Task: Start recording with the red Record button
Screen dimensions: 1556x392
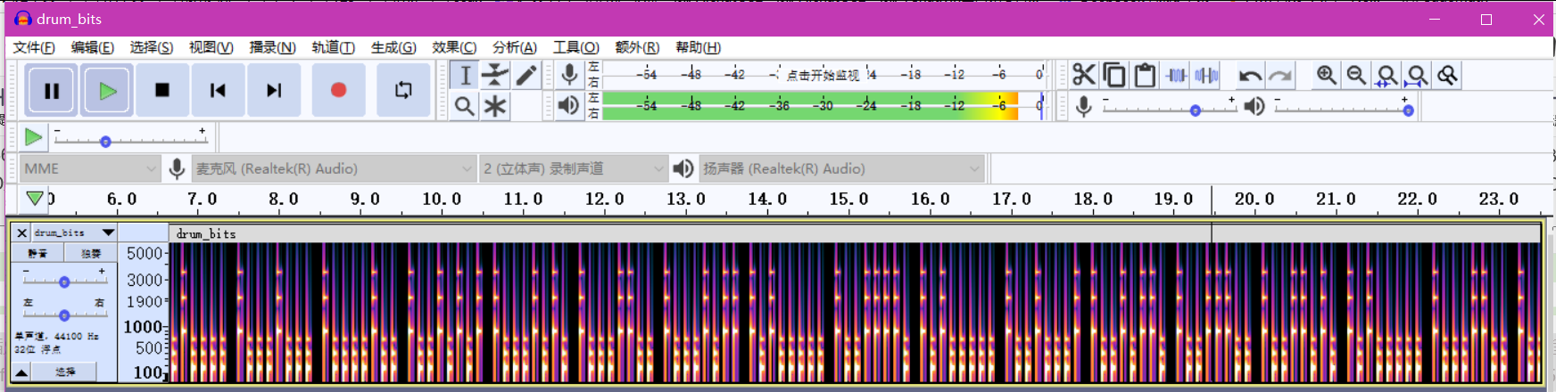Action: (x=338, y=90)
